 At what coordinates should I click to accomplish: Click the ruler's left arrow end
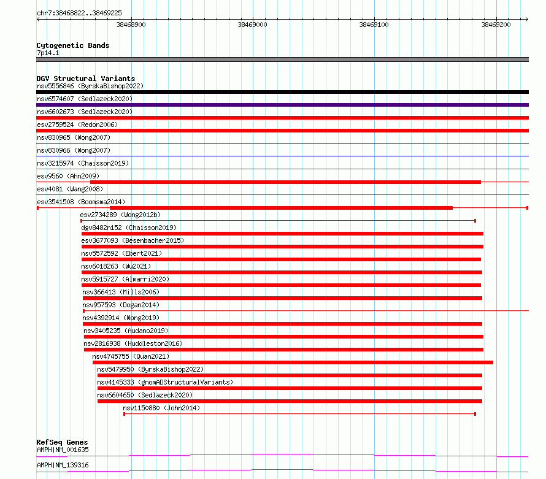(38, 19)
